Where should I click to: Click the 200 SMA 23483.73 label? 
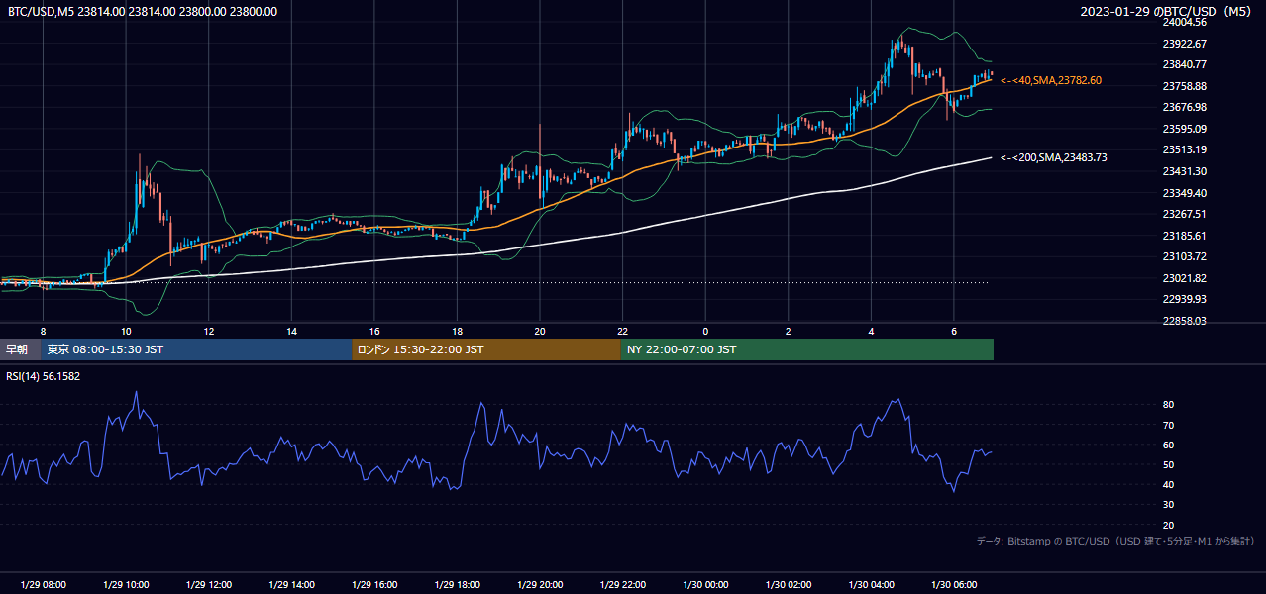1054,157
